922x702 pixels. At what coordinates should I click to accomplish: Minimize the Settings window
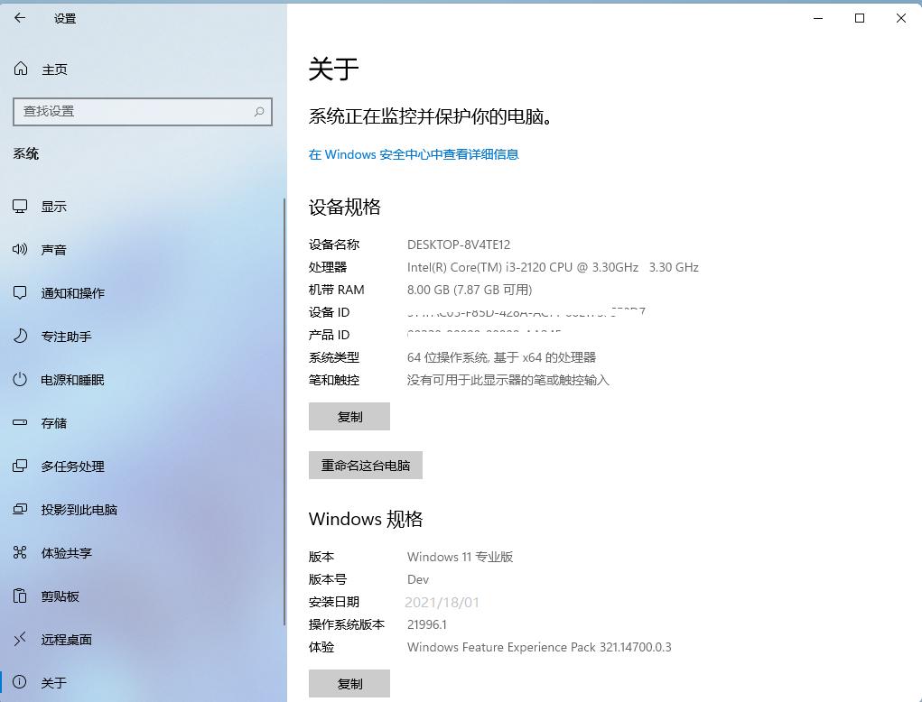pos(818,18)
